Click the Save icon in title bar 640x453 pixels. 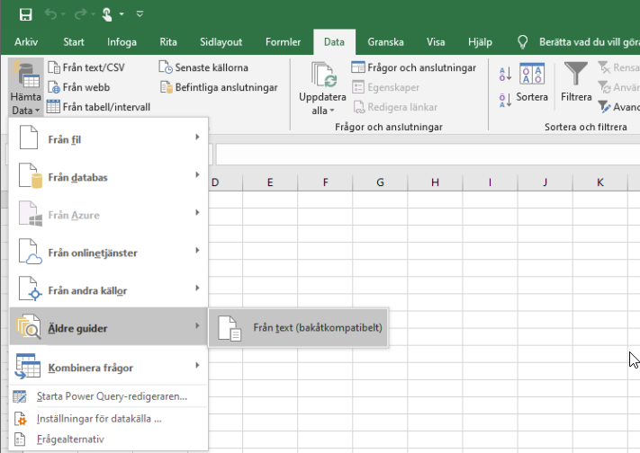coord(25,14)
